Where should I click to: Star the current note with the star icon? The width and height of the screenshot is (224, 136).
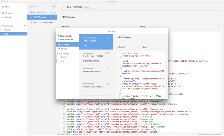(64, 7)
